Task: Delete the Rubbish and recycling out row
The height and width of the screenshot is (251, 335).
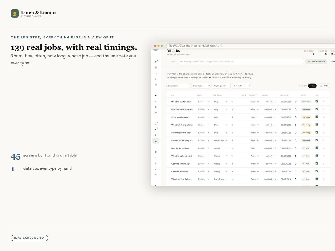Action: pyautogui.click(x=324, y=140)
